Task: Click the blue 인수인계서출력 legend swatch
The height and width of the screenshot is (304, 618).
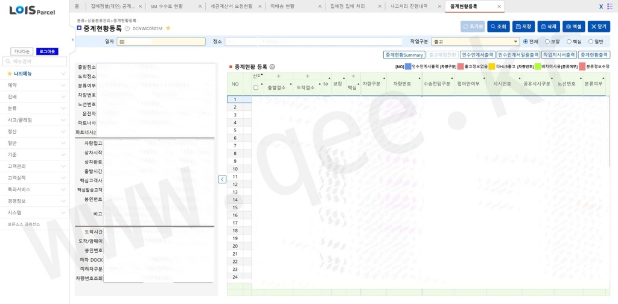Action: (x=408, y=67)
